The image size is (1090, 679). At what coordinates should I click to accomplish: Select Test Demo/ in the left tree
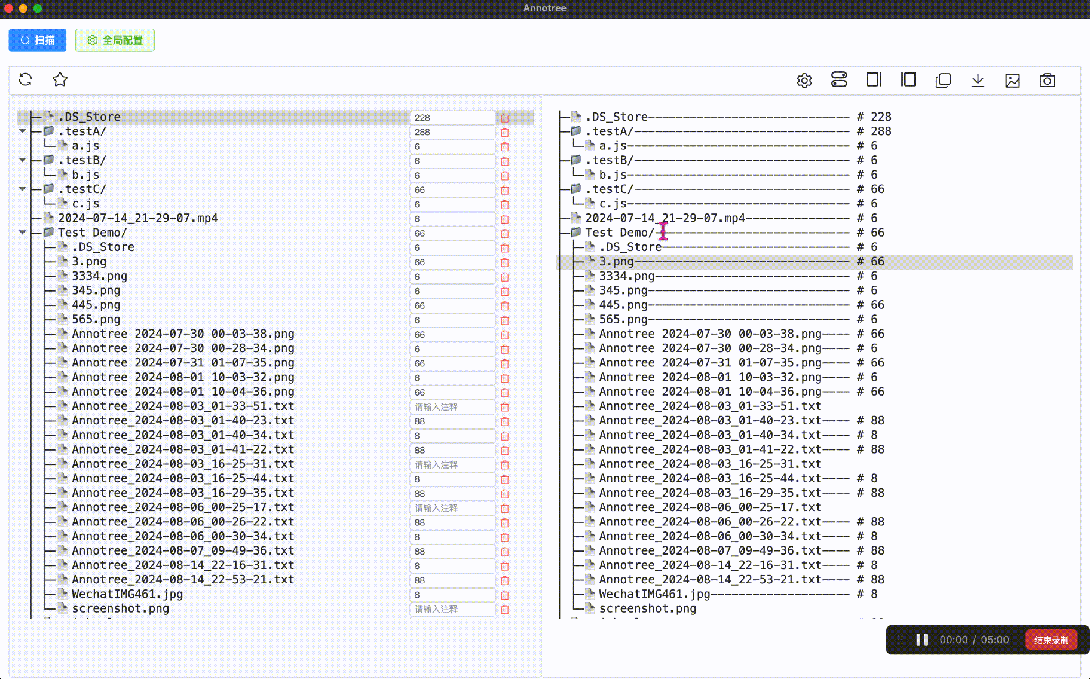click(x=93, y=233)
